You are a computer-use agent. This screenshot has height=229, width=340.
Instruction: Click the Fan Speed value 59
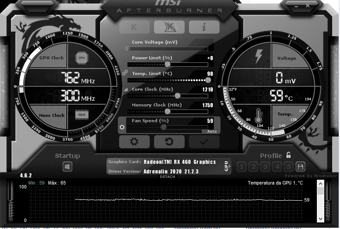(210, 121)
